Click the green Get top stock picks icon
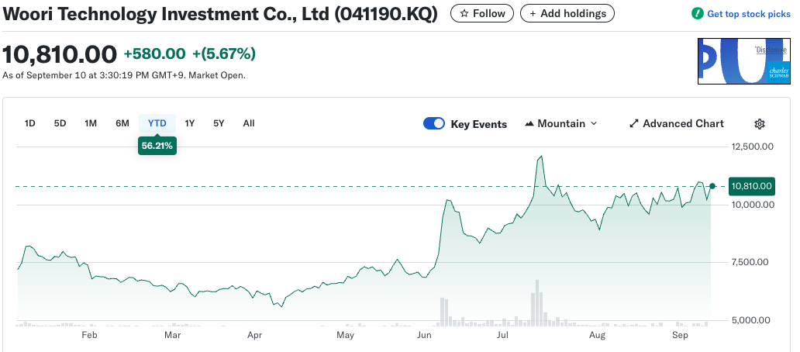 coord(698,14)
